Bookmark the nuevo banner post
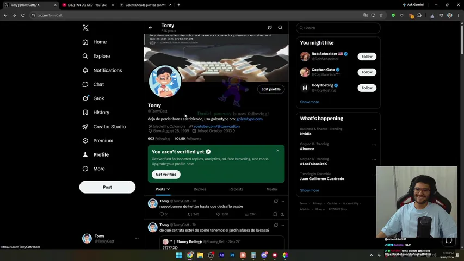This screenshot has height=261, width=464. (x=275, y=214)
